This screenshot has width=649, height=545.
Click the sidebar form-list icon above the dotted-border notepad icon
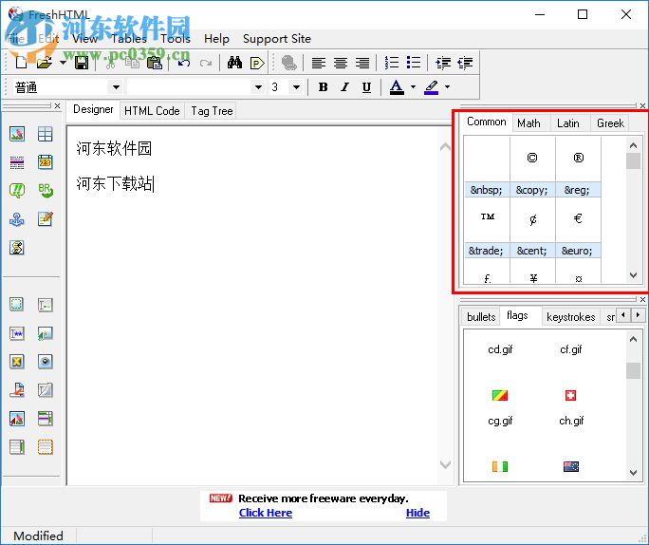click(46, 419)
